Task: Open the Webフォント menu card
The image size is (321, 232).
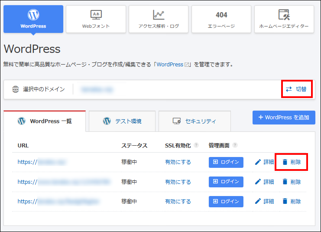Action: 96,19
